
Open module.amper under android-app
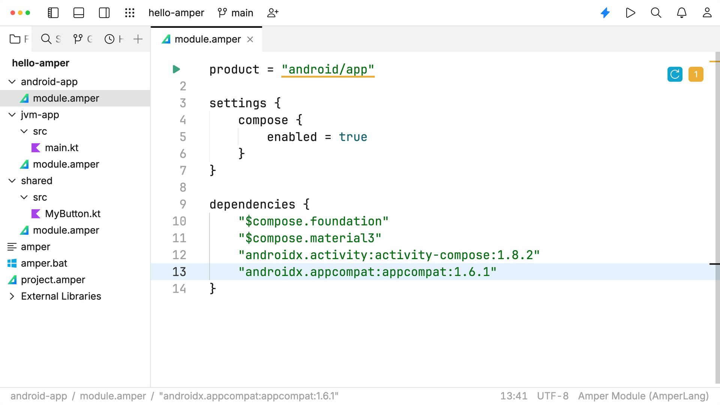66,98
